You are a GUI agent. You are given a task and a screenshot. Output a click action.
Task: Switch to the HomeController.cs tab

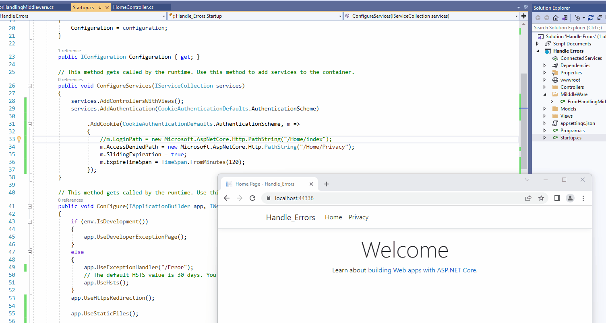(141, 7)
